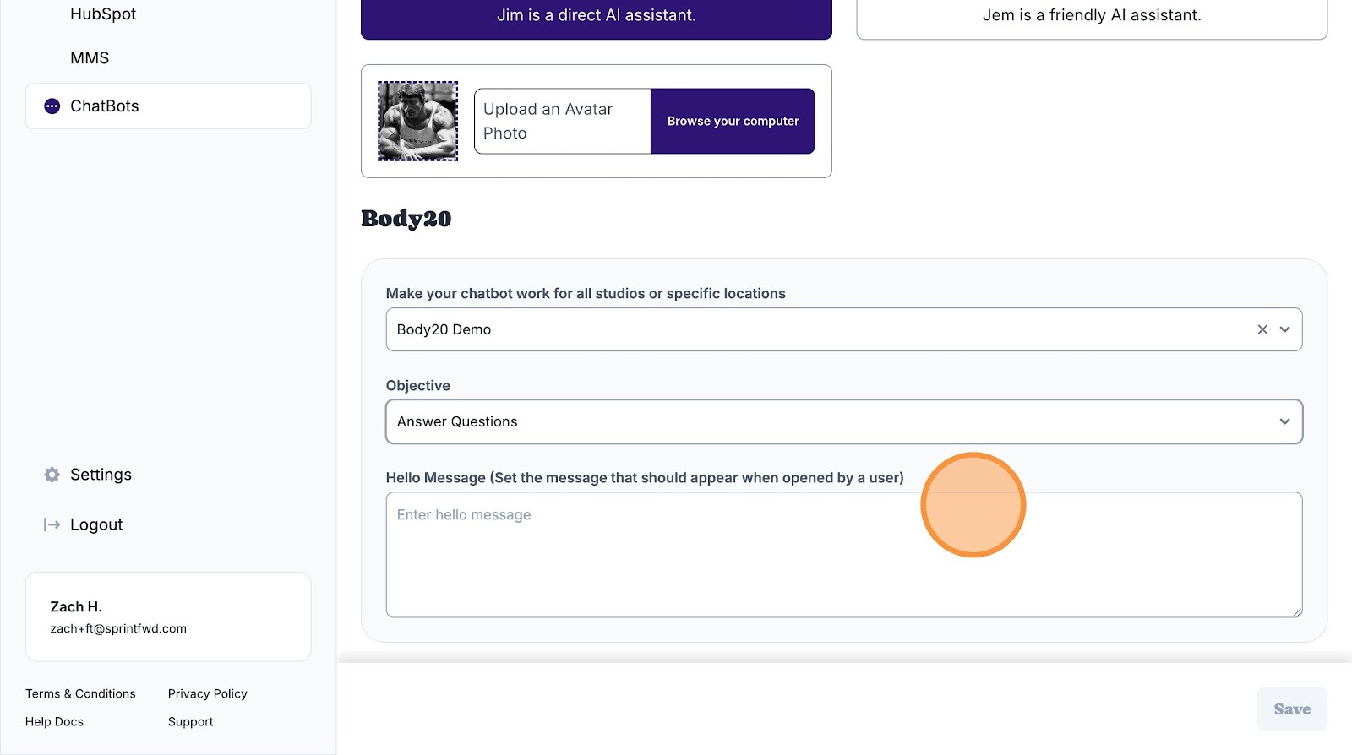Click the zach+ft@sprintfwd.com email text
Screen dimensions: 1352x755
tap(118, 628)
